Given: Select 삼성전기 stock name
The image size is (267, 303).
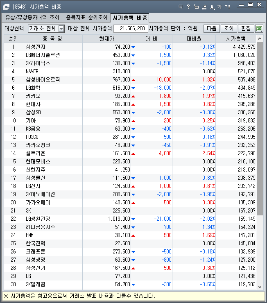Looking at the screenshot, I should (x=36, y=268).
